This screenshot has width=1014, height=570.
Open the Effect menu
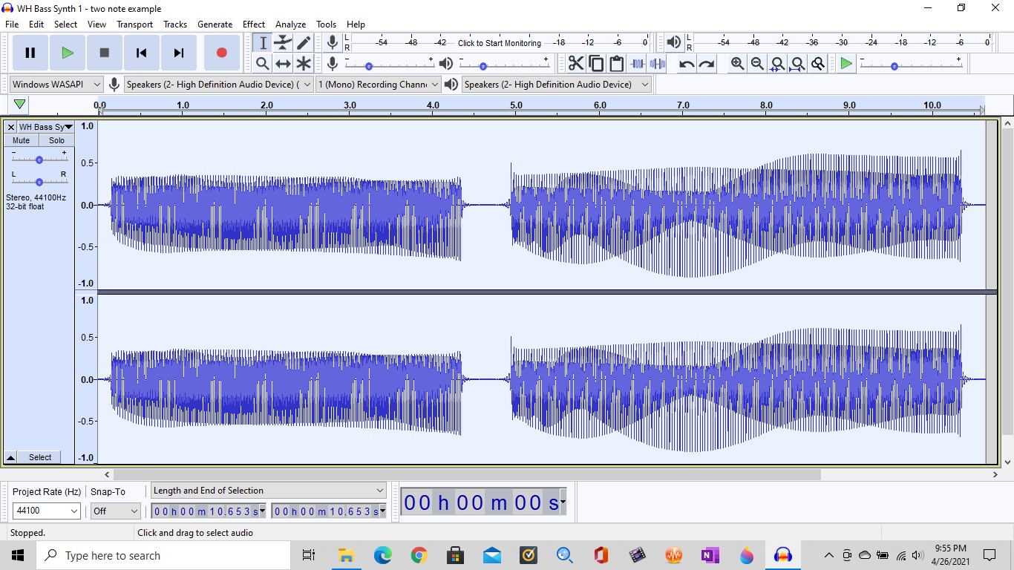pos(253,24)
